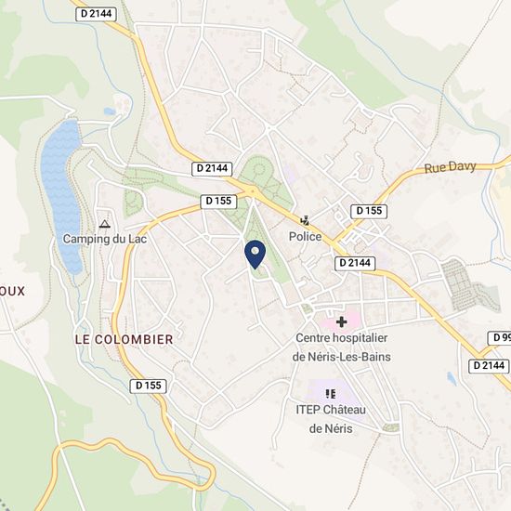Click the blue lake beside Camping du Lac
This screenshot has height=511, width=511.
point(61,195)
